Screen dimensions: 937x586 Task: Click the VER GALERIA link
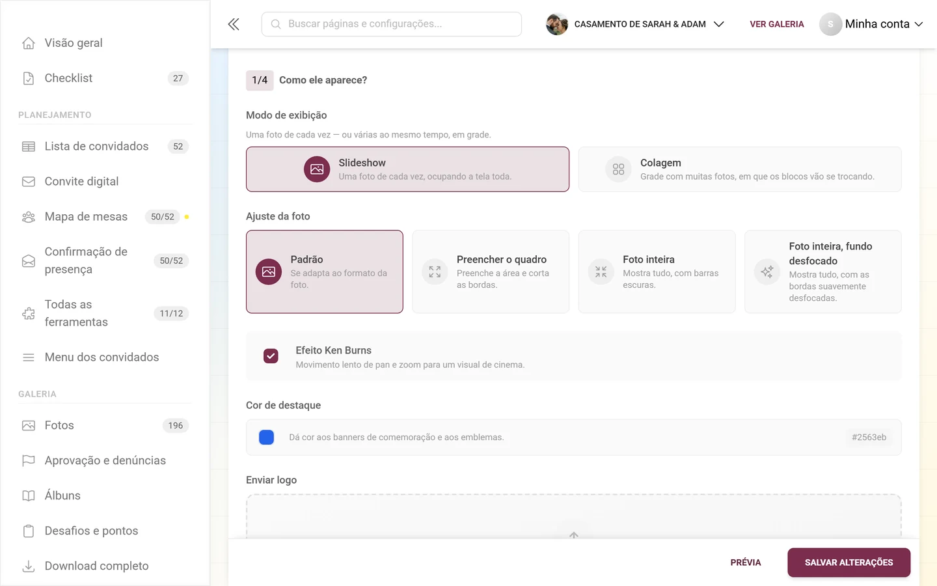(777, 24)
